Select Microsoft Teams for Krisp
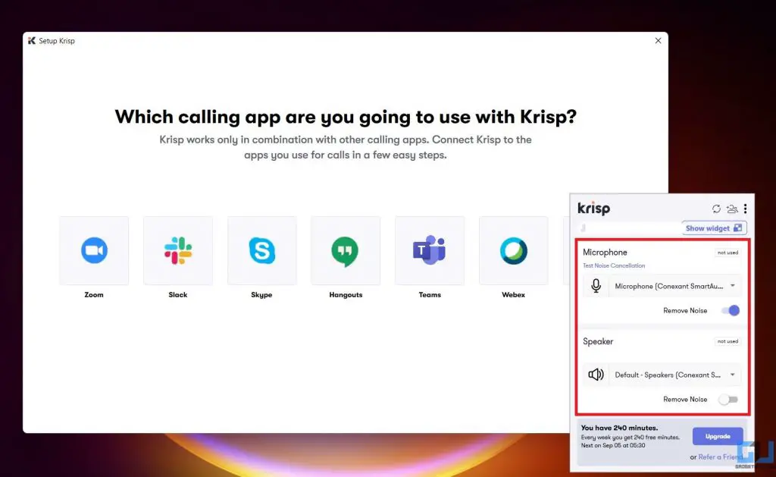 pyautogui.click(x=430, y=250)
